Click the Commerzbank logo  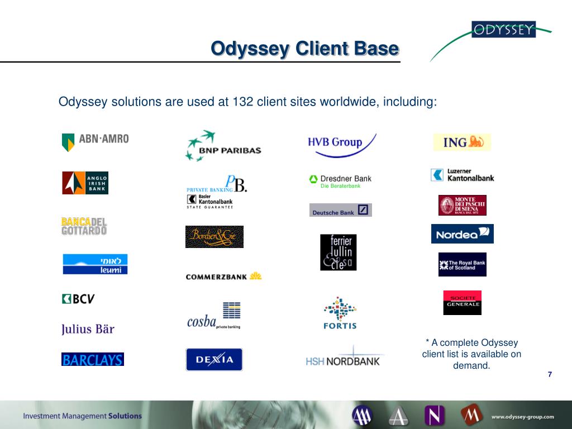[223, 277]
